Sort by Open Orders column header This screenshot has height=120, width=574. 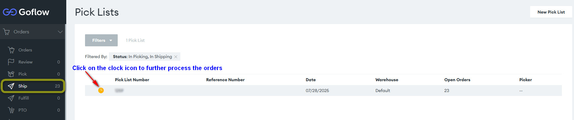tap(457, 80)
